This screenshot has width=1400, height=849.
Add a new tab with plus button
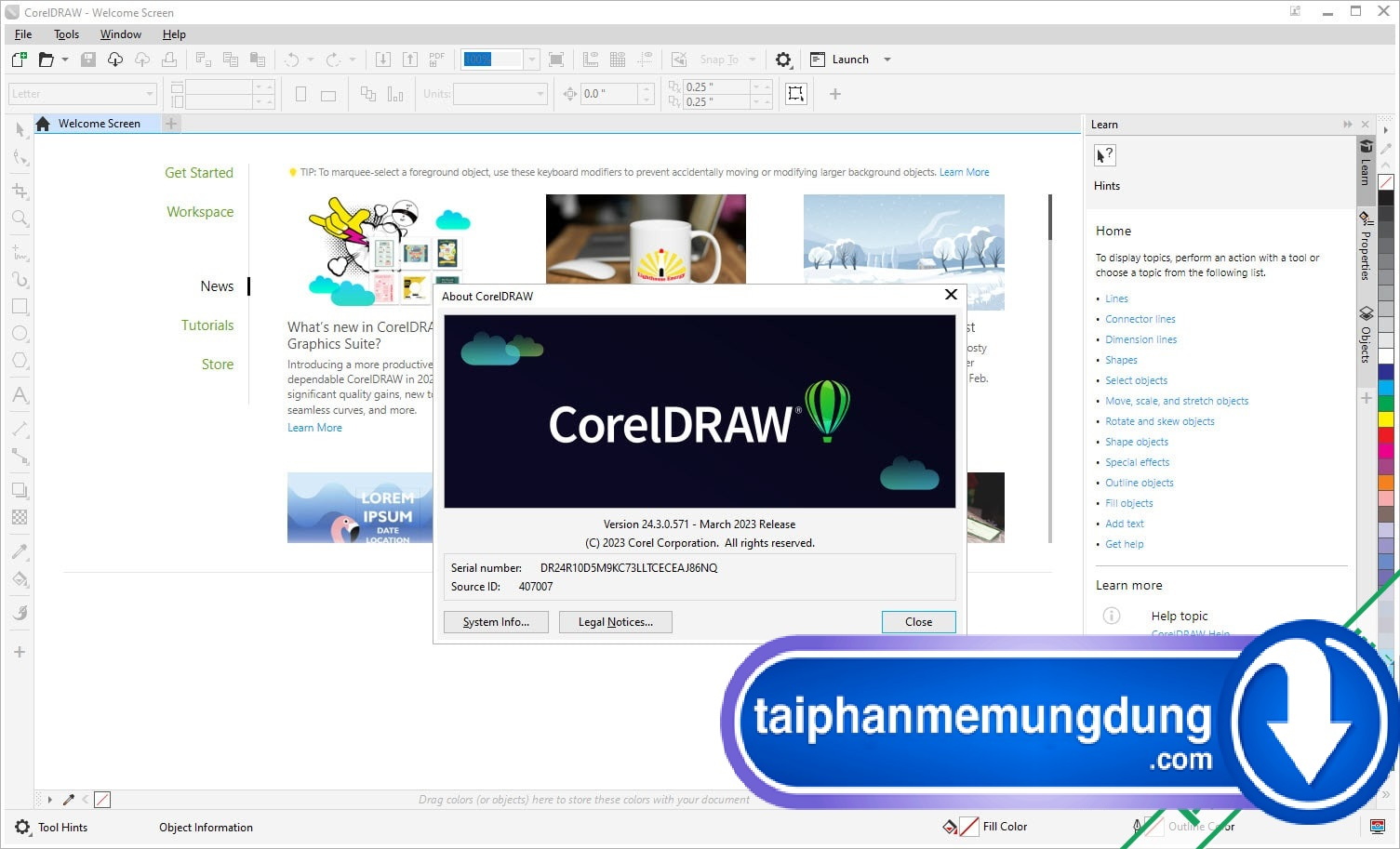pyautogui.click(x=171, y=124)
